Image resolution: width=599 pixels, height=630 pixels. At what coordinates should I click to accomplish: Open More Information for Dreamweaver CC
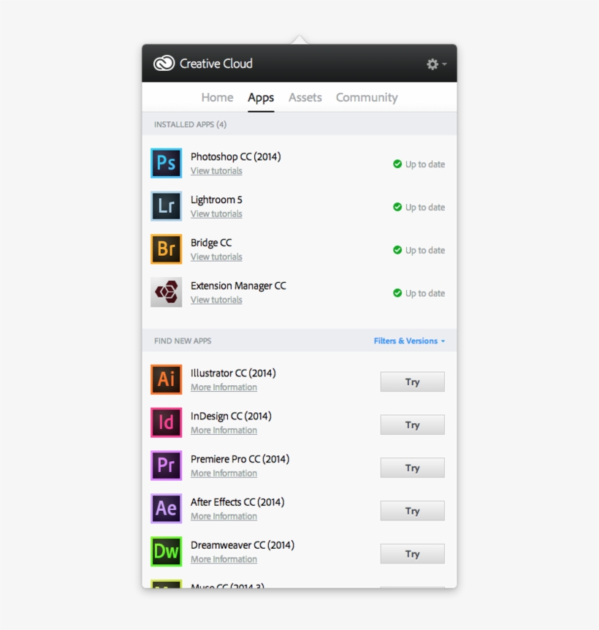point(224,559)
